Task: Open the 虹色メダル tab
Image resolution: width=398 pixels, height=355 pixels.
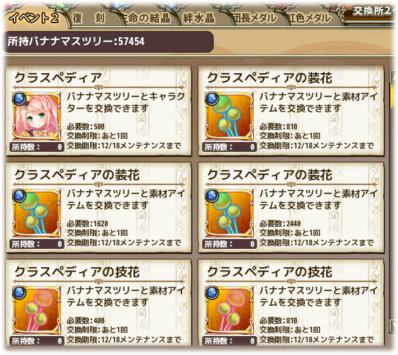Action: click(310, 18)
